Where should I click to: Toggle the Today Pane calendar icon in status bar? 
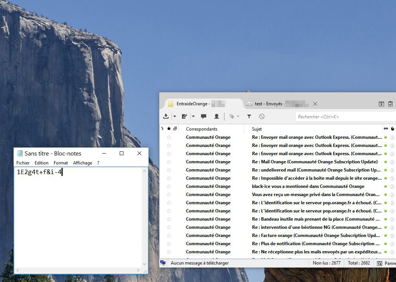(x=379, y=263)
